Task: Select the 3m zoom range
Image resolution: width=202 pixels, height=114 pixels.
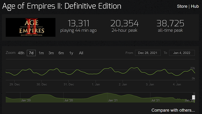Action: 51,53
